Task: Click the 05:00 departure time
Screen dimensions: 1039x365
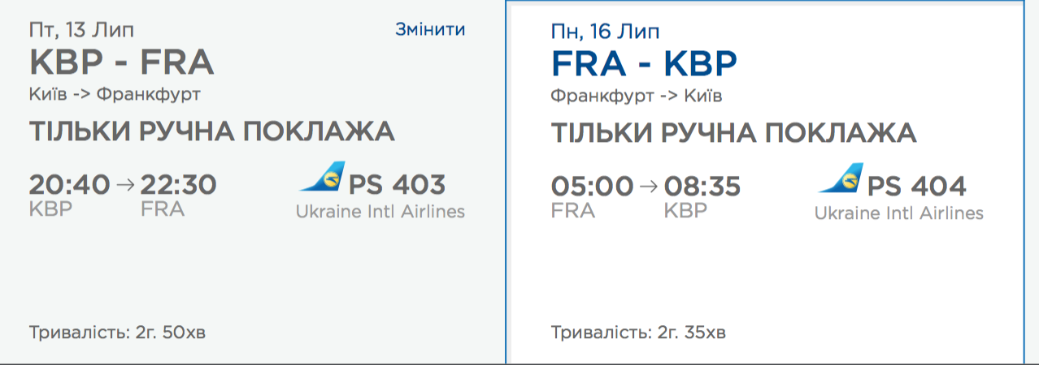Action: point(592,187)
